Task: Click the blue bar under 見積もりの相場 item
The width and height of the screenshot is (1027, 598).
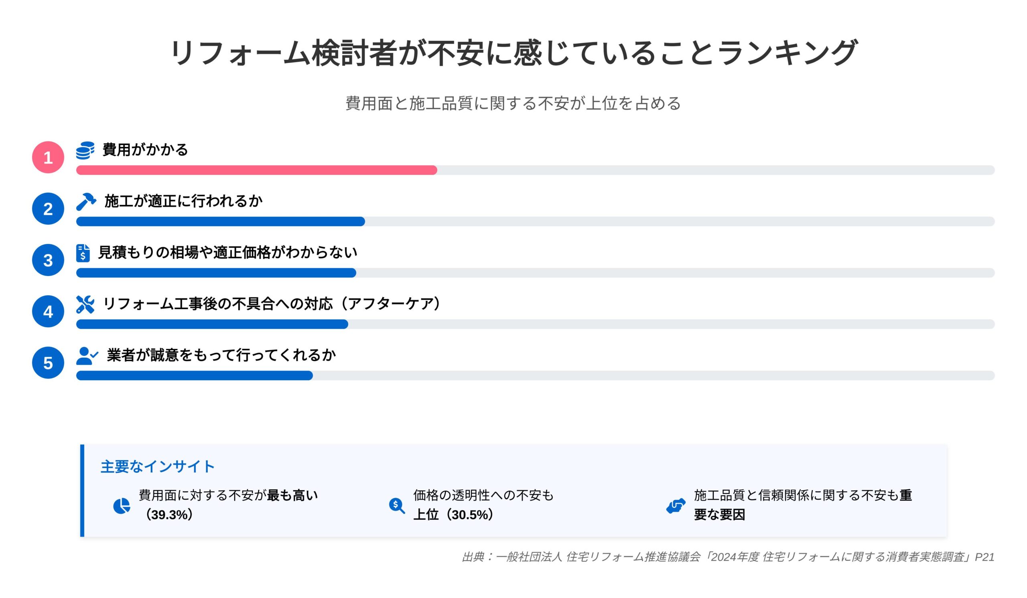Action: point(216,273)
